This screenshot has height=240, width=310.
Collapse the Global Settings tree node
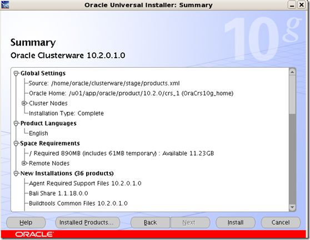pyautogui.click(x=16, y=73)
